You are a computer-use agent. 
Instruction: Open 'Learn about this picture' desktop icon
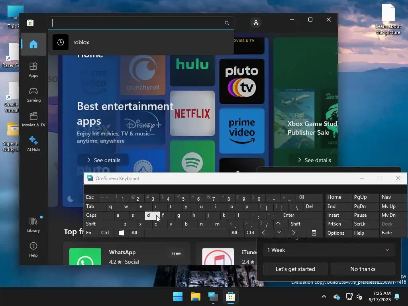(x=388, y=19)
